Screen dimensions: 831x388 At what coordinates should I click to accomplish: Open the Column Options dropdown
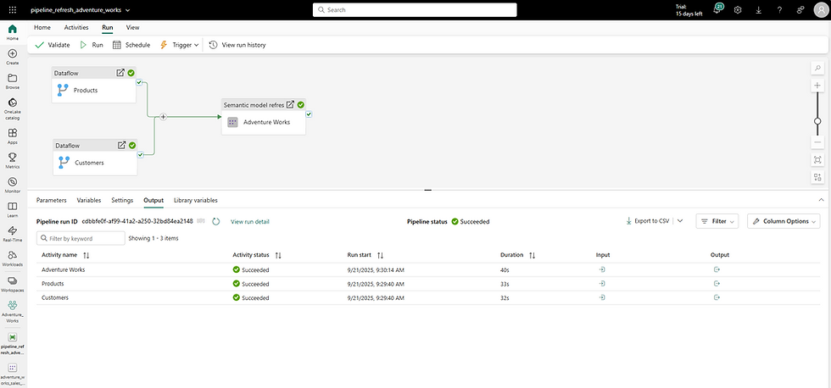(784, 221)
